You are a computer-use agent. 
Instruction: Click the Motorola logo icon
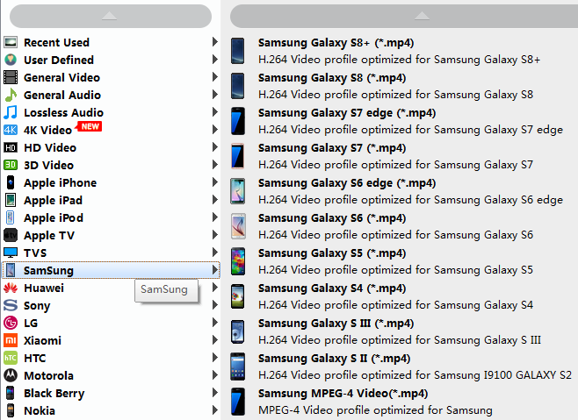pyautogui.click(x=11, y=375)
